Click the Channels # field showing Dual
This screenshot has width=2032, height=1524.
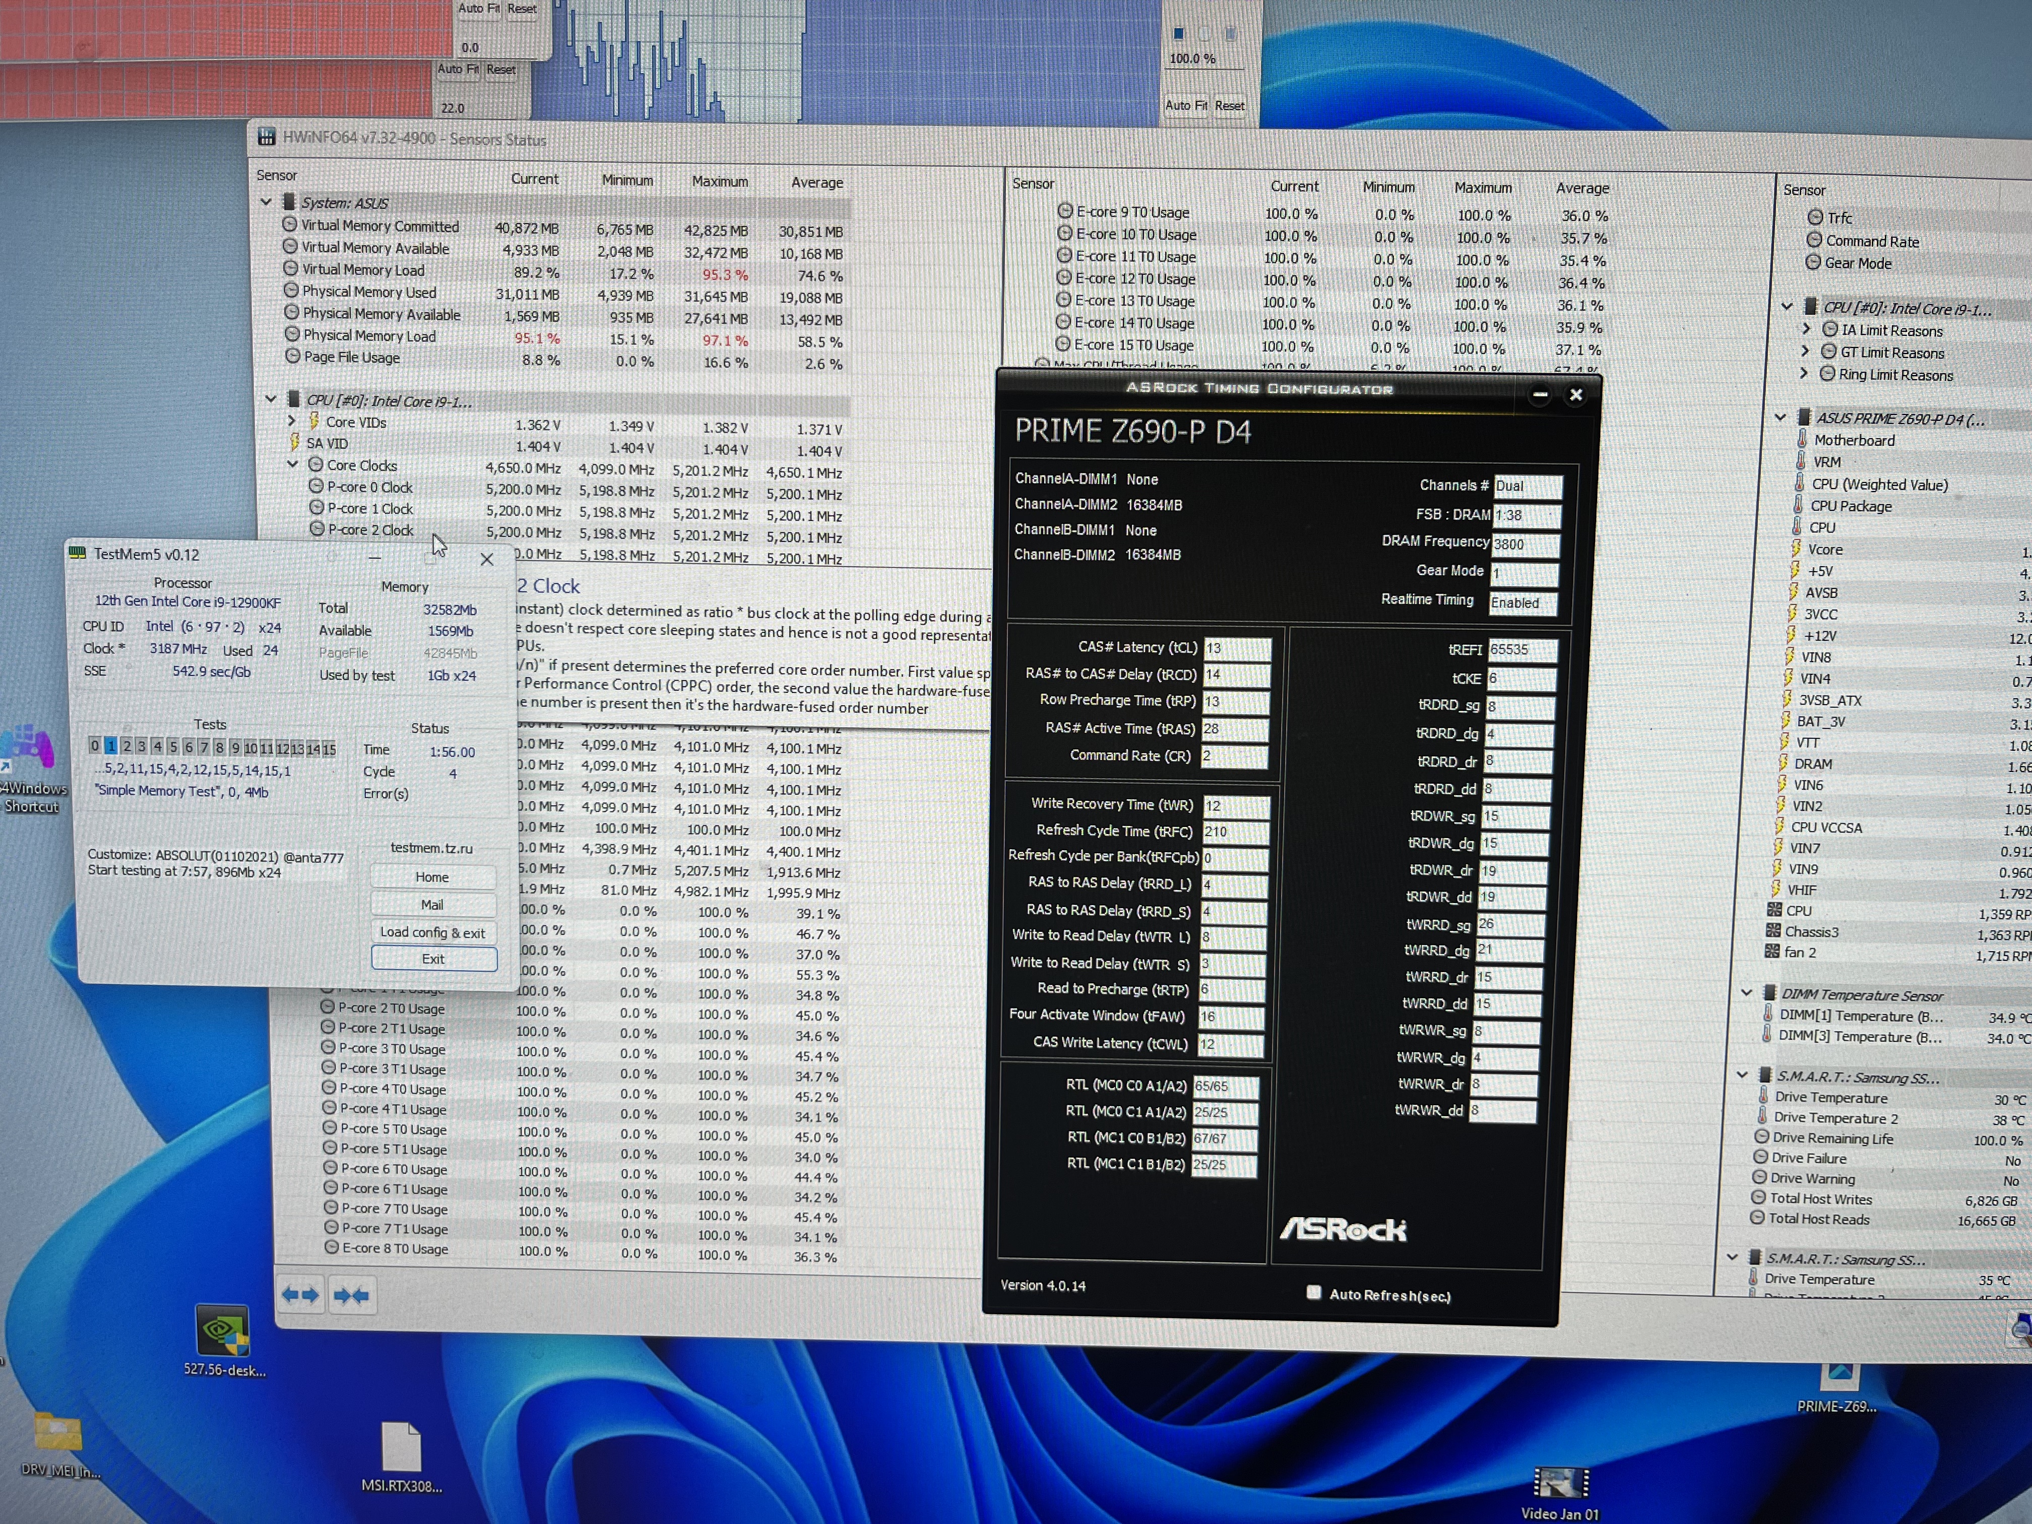click(x=1528, y=486)
